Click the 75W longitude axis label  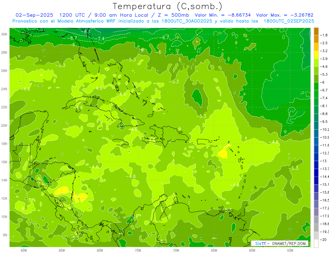pos(138,251)
